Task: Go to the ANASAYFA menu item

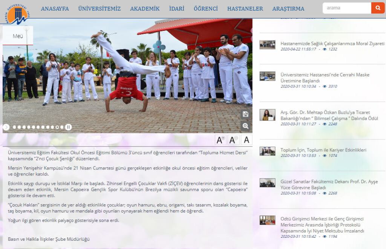Action: (x=55, y=9)
